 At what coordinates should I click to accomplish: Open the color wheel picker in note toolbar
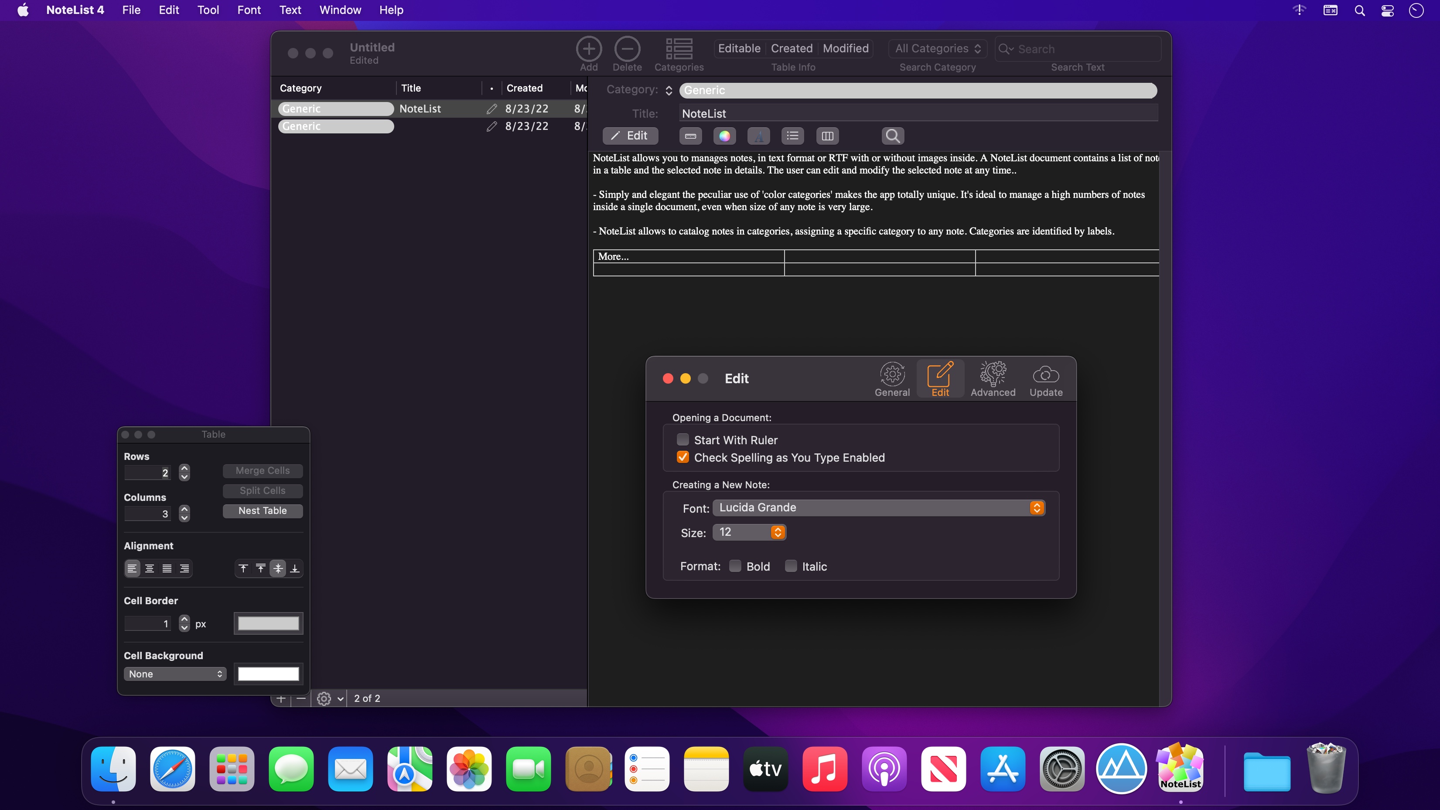point(724,136)
